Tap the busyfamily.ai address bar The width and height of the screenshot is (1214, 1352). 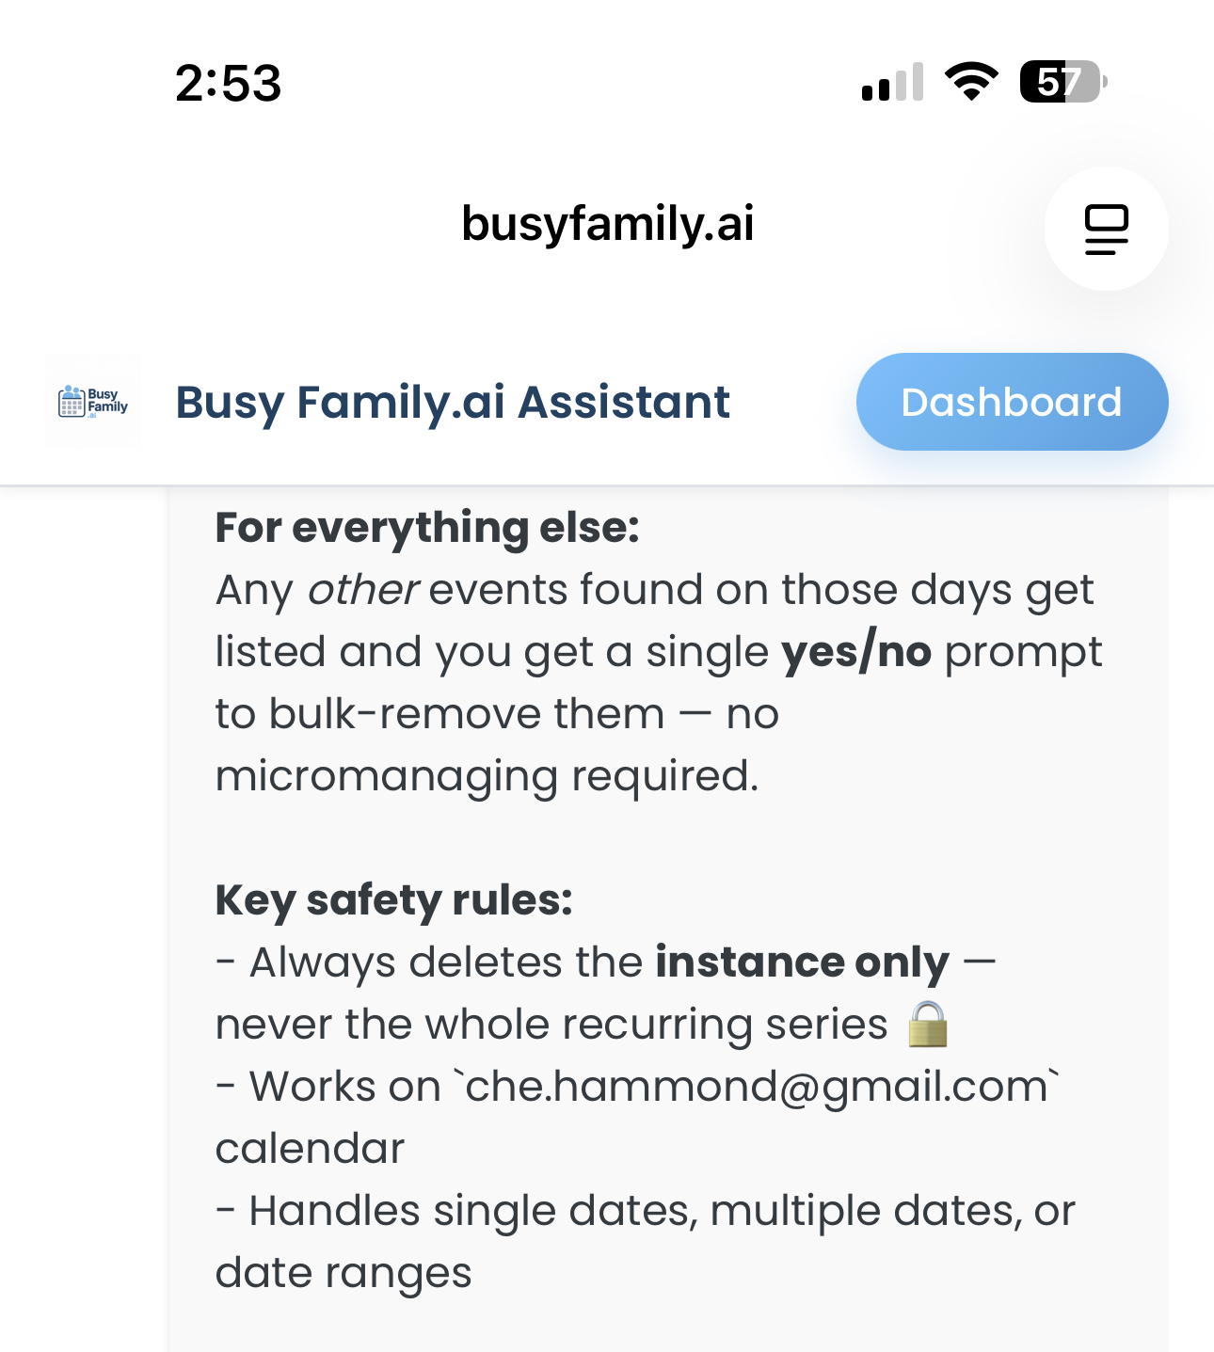(x=607, y=224)
